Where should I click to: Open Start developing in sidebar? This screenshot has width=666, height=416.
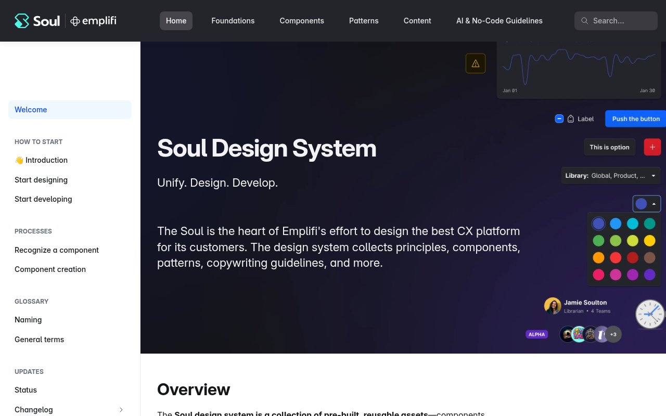70,199
